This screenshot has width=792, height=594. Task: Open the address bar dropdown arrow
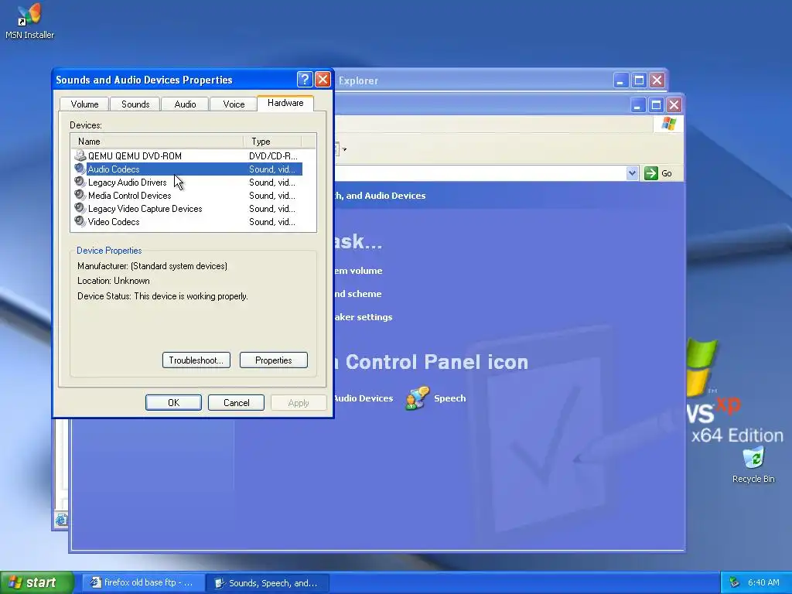[632, 173]
